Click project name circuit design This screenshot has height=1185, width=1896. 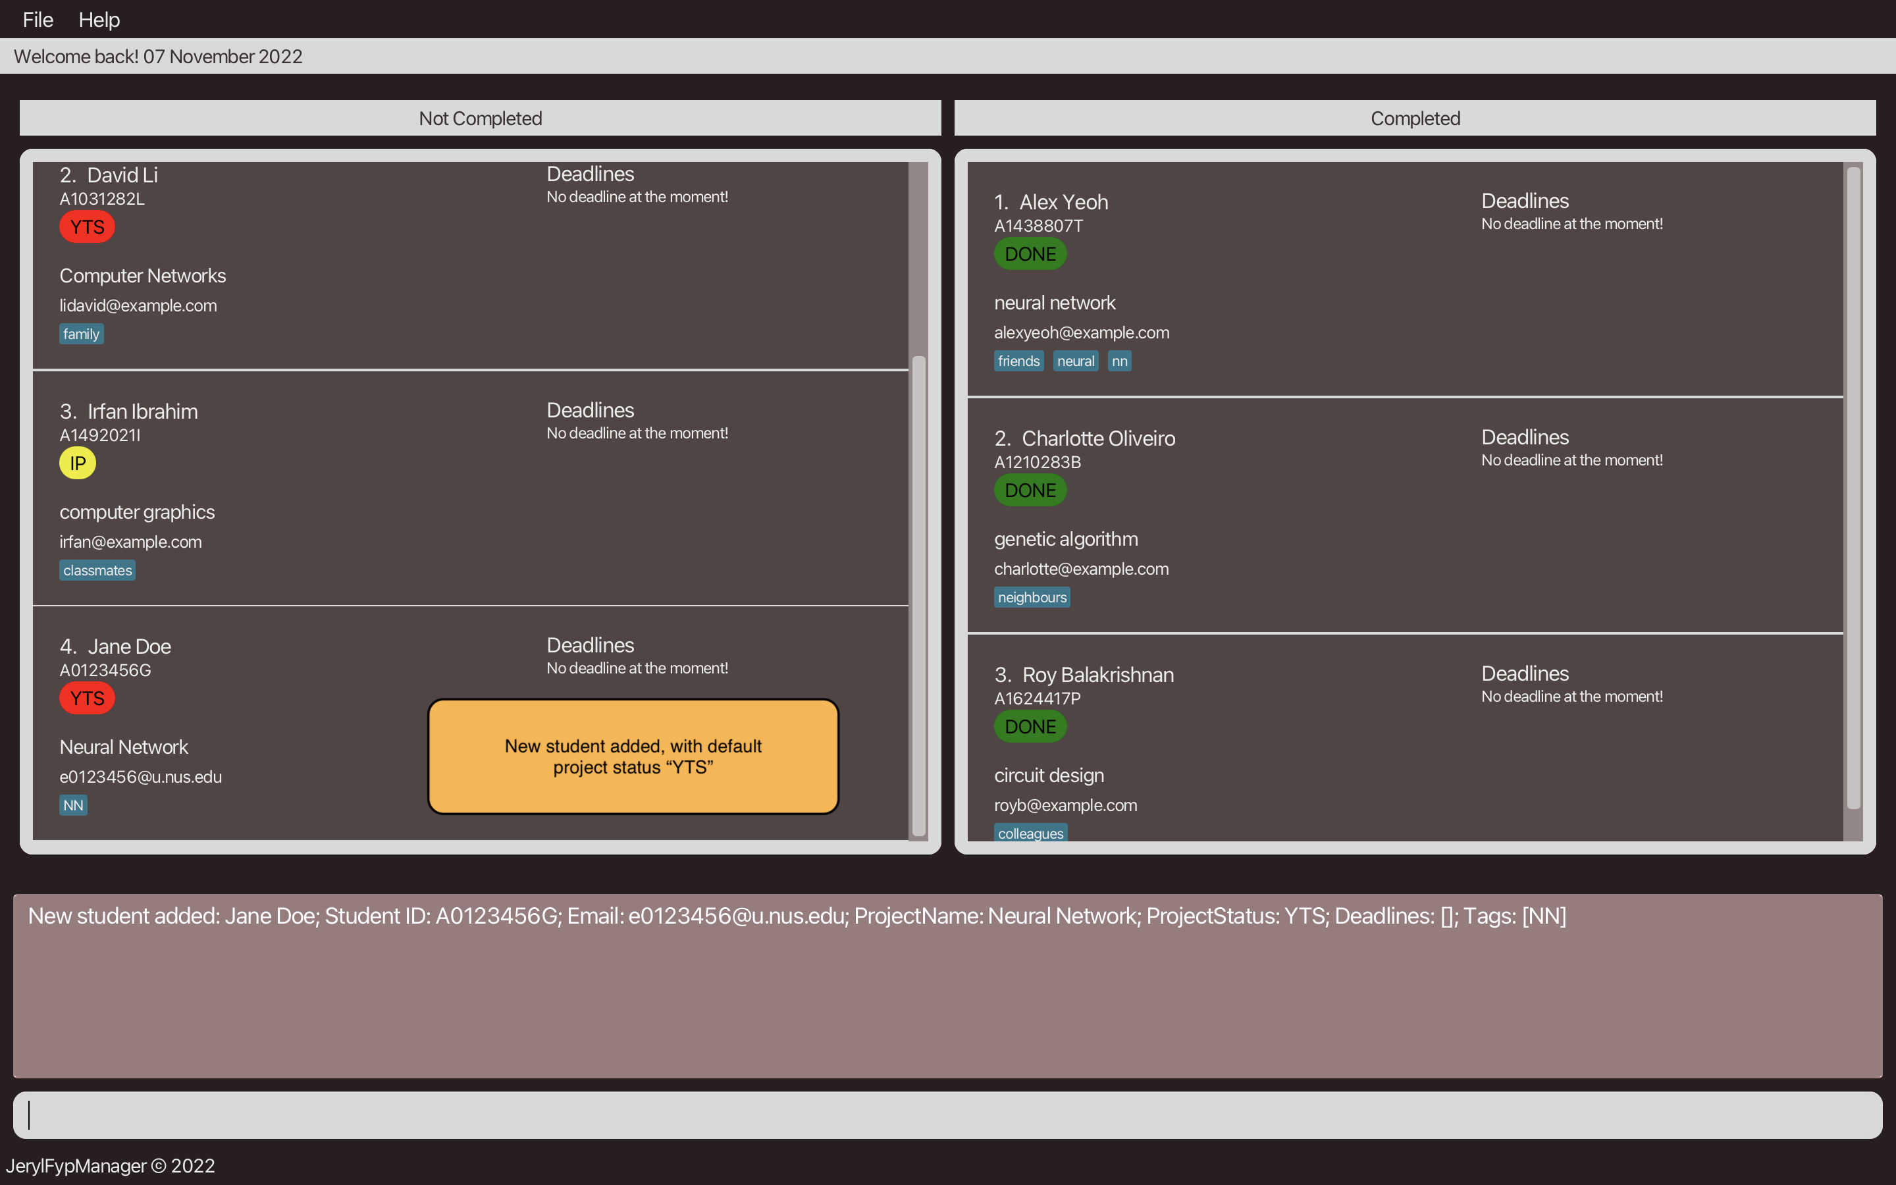(x=1049, y=775)
